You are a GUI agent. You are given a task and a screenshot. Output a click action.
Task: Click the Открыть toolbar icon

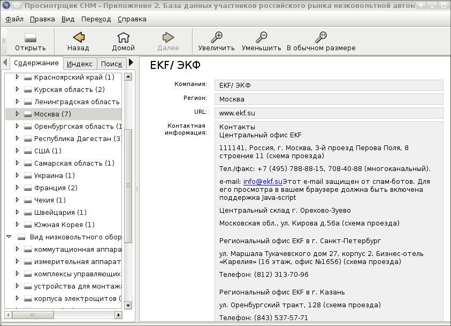pos(30,37)
